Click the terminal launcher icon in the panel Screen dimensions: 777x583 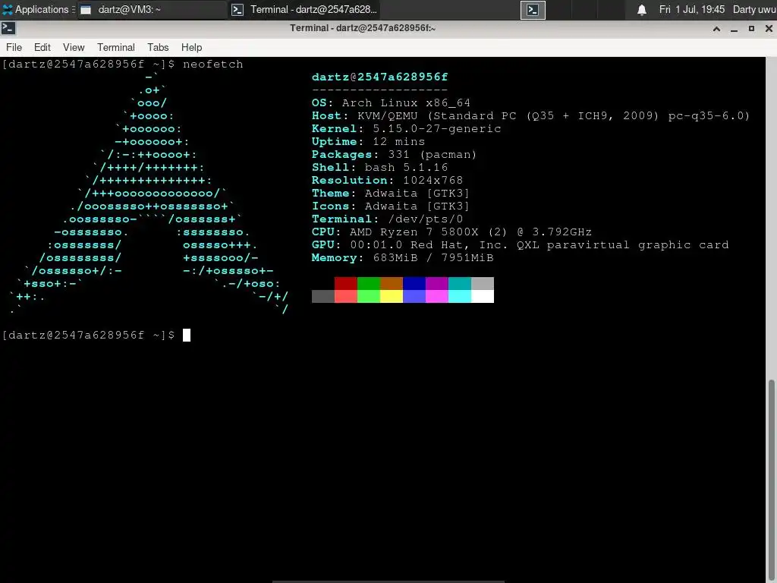pyautogui.click(x=533, y=10)
